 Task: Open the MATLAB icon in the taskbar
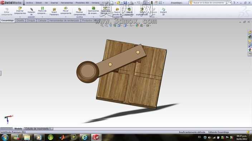62,137
